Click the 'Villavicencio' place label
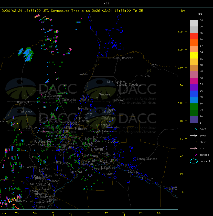The height and width of the screenshot is (216, 213). tap(52, 96)
